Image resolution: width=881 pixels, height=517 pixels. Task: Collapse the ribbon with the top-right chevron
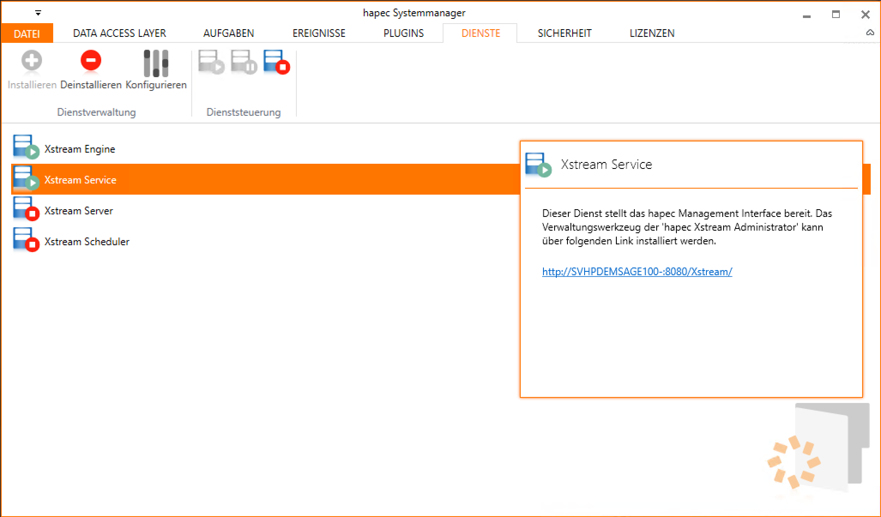[870, 33]
